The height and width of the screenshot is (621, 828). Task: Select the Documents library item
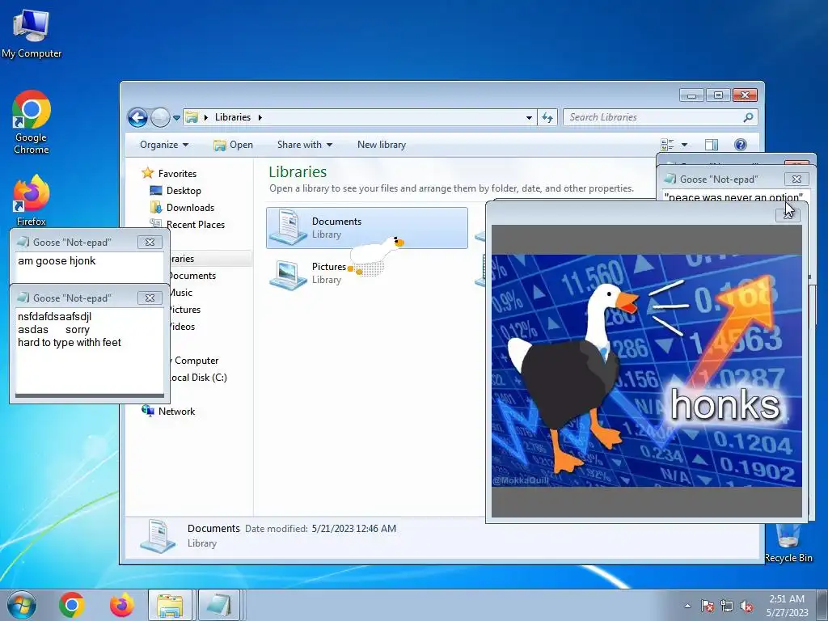(366, 227)
